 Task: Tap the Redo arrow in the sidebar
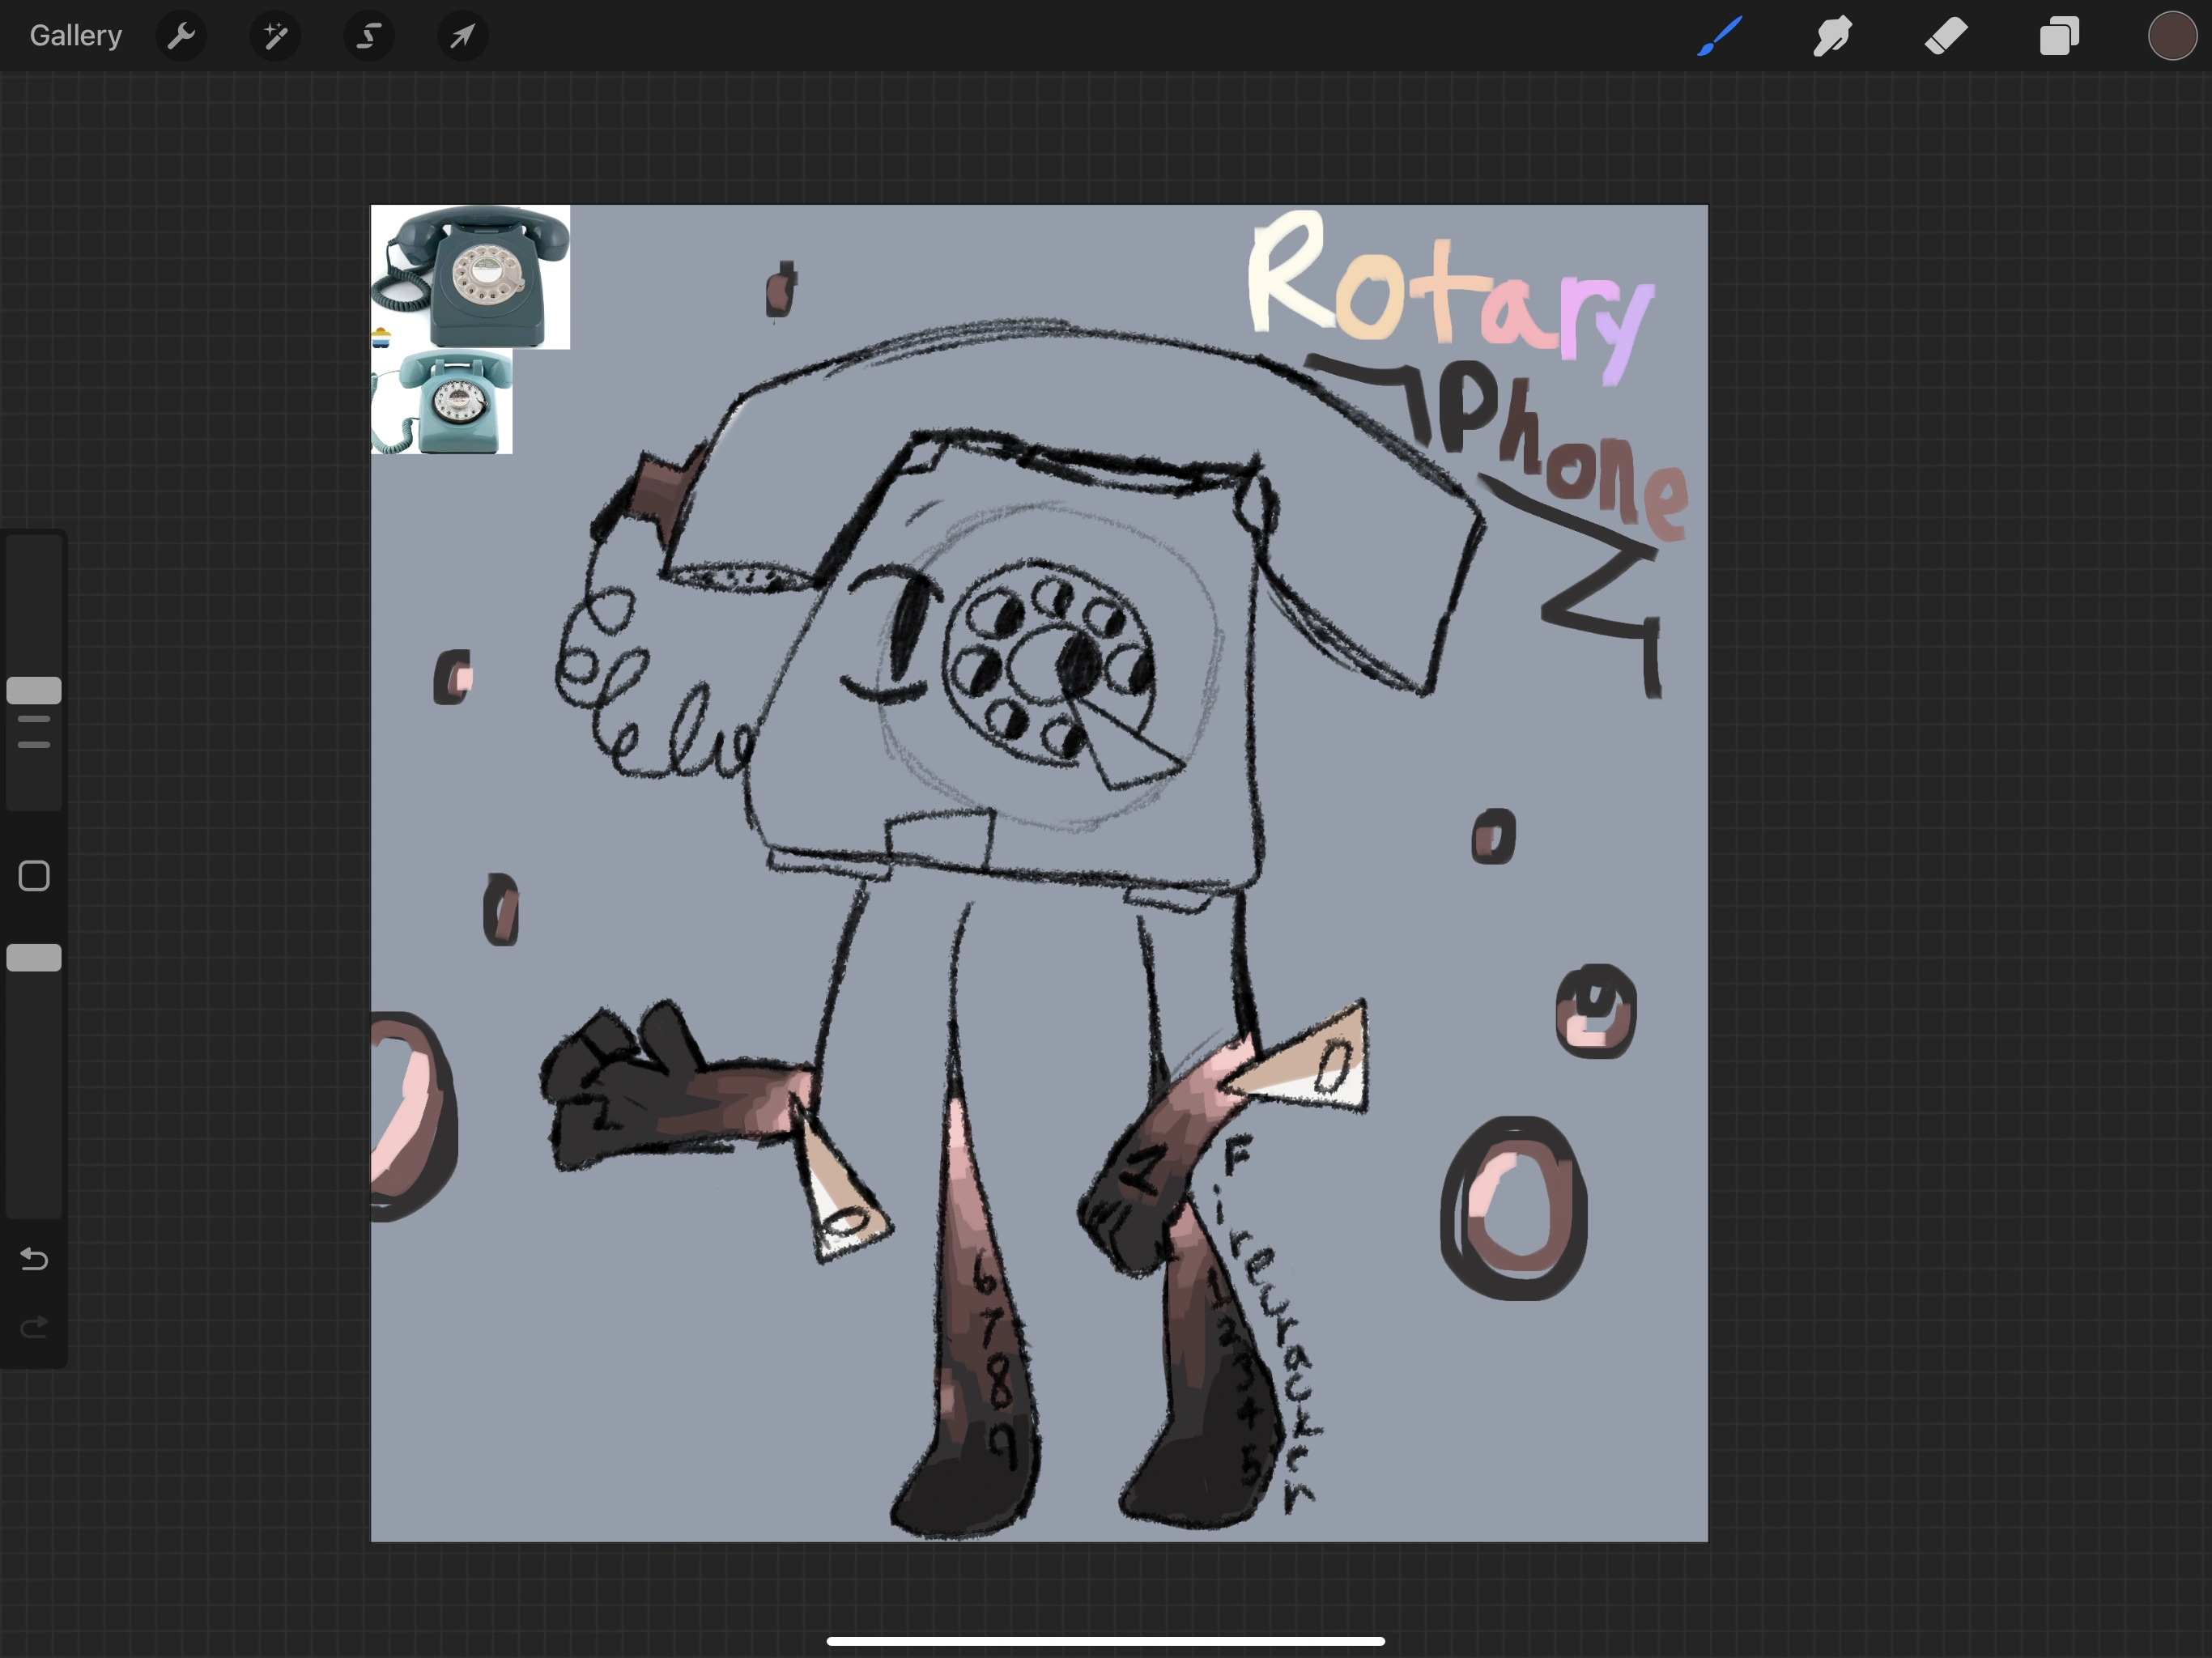[x=33, y=1327]
